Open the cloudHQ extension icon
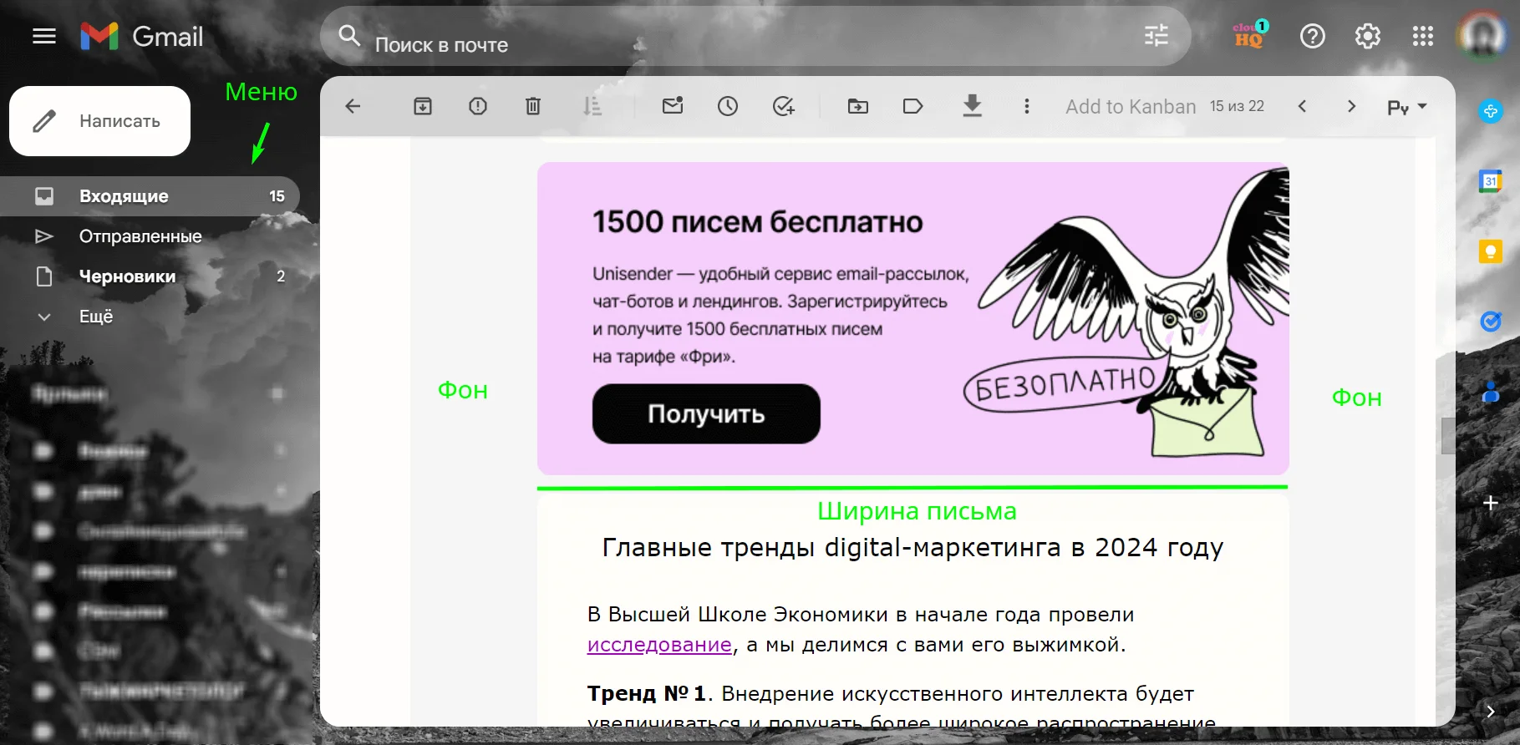This screenshot has height=745, width=1520. pos(1250,36)
